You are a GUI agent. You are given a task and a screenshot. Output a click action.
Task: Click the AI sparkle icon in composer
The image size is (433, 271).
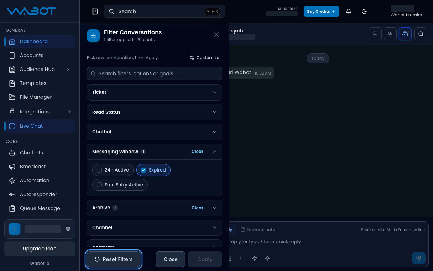coord(267,258)
